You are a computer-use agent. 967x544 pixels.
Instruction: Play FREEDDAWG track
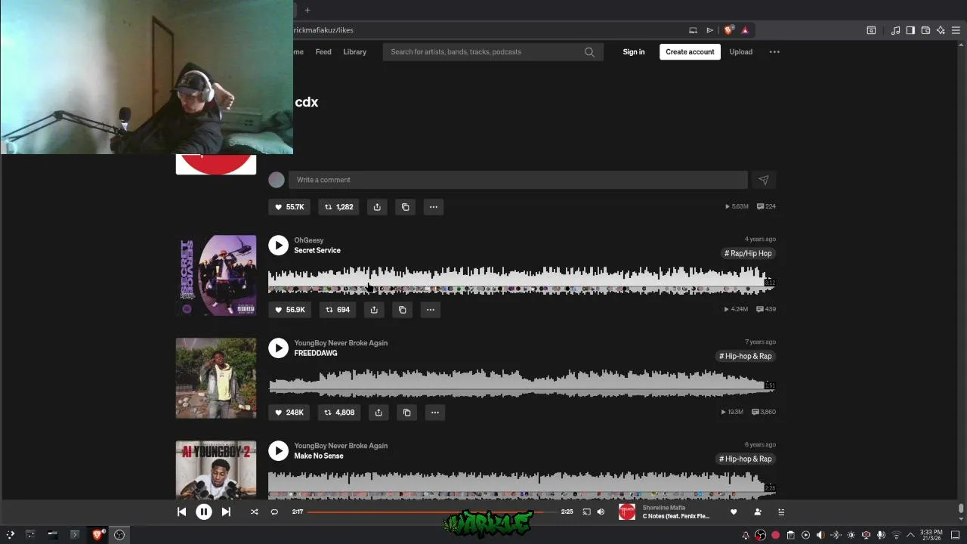(x=279, y=348)
